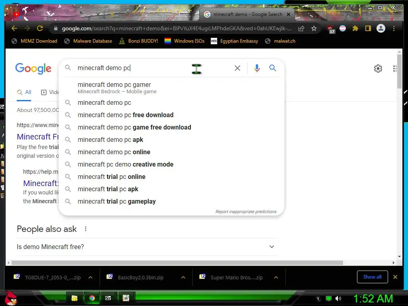Open MEMZ Download bookmark
Viewport: 408px width, 306px height.
35,41
